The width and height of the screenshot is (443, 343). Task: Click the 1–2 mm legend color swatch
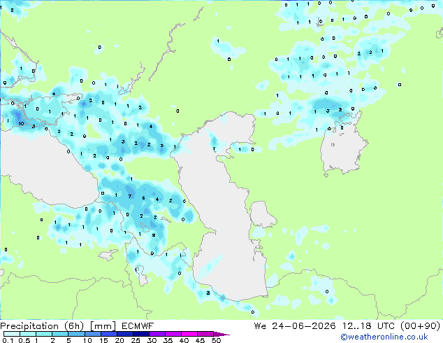(x=44, y=334)
